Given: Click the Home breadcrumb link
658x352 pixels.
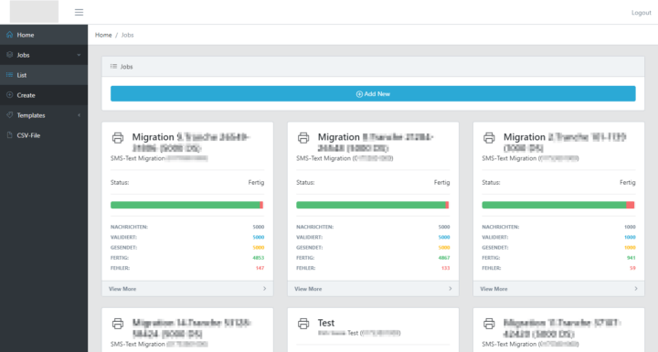Looking at the screenshot, I should pos(103,35).
